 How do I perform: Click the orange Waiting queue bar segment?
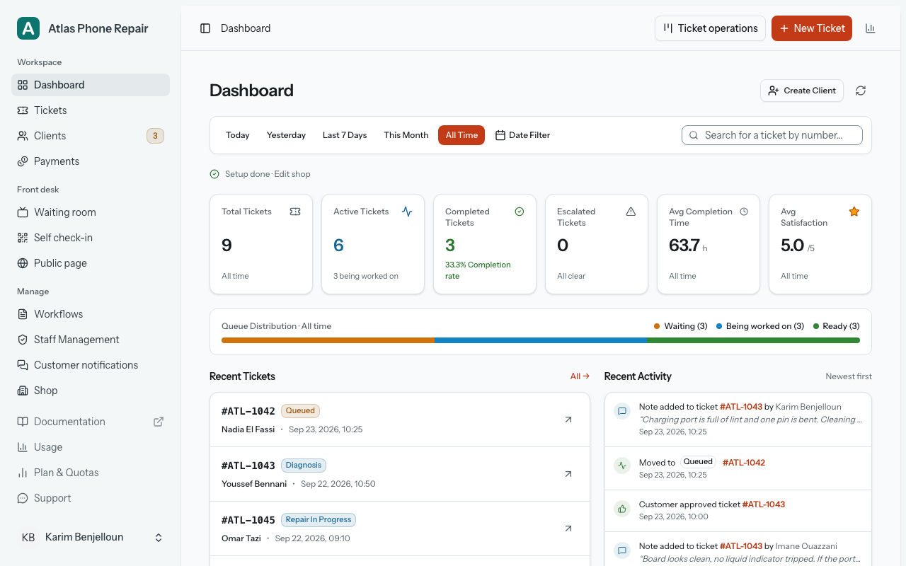coord(328,340)
